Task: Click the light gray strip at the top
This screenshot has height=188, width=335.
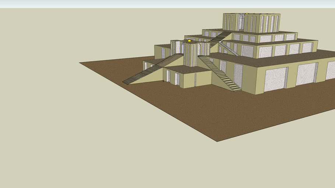Action: coord(166,4)
